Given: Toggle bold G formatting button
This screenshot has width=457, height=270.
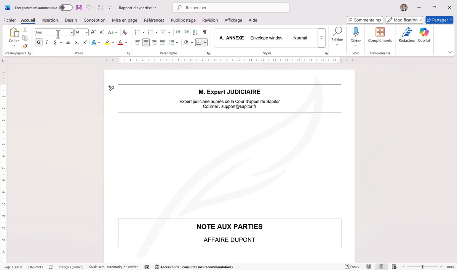Looking at the screenshot, I should [38, 43].
